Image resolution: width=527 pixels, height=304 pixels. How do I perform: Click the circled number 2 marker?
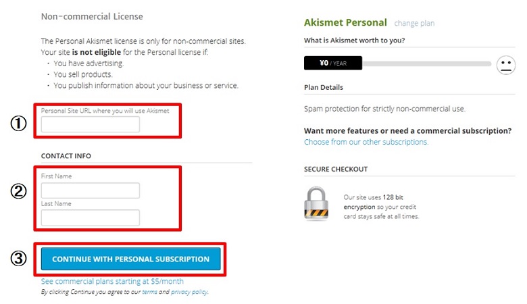pyautogui.click(x=19, y=191)
